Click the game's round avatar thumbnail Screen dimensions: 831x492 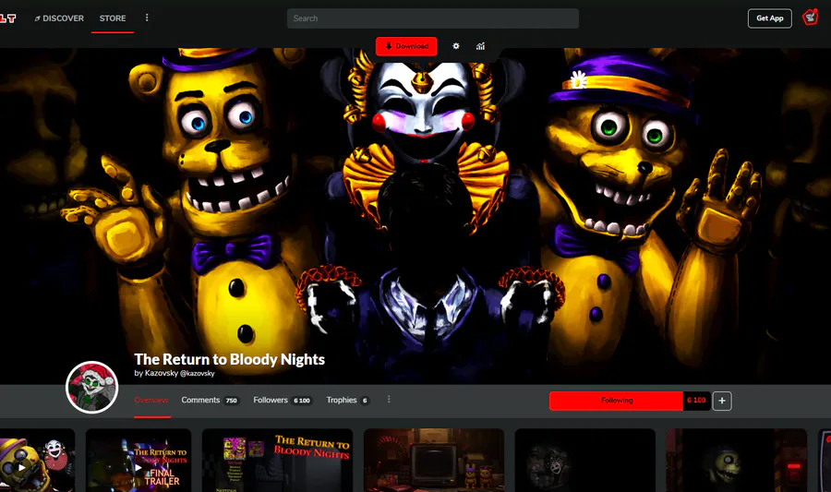point(91,387)
